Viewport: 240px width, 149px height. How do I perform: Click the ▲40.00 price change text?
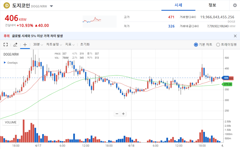42,26
